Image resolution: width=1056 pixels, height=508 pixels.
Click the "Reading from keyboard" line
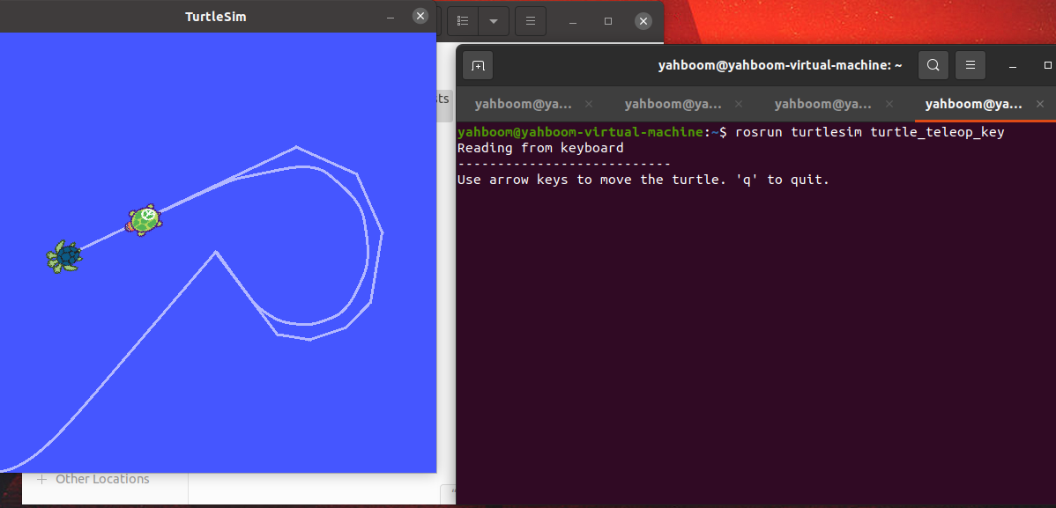coord(541,148)
